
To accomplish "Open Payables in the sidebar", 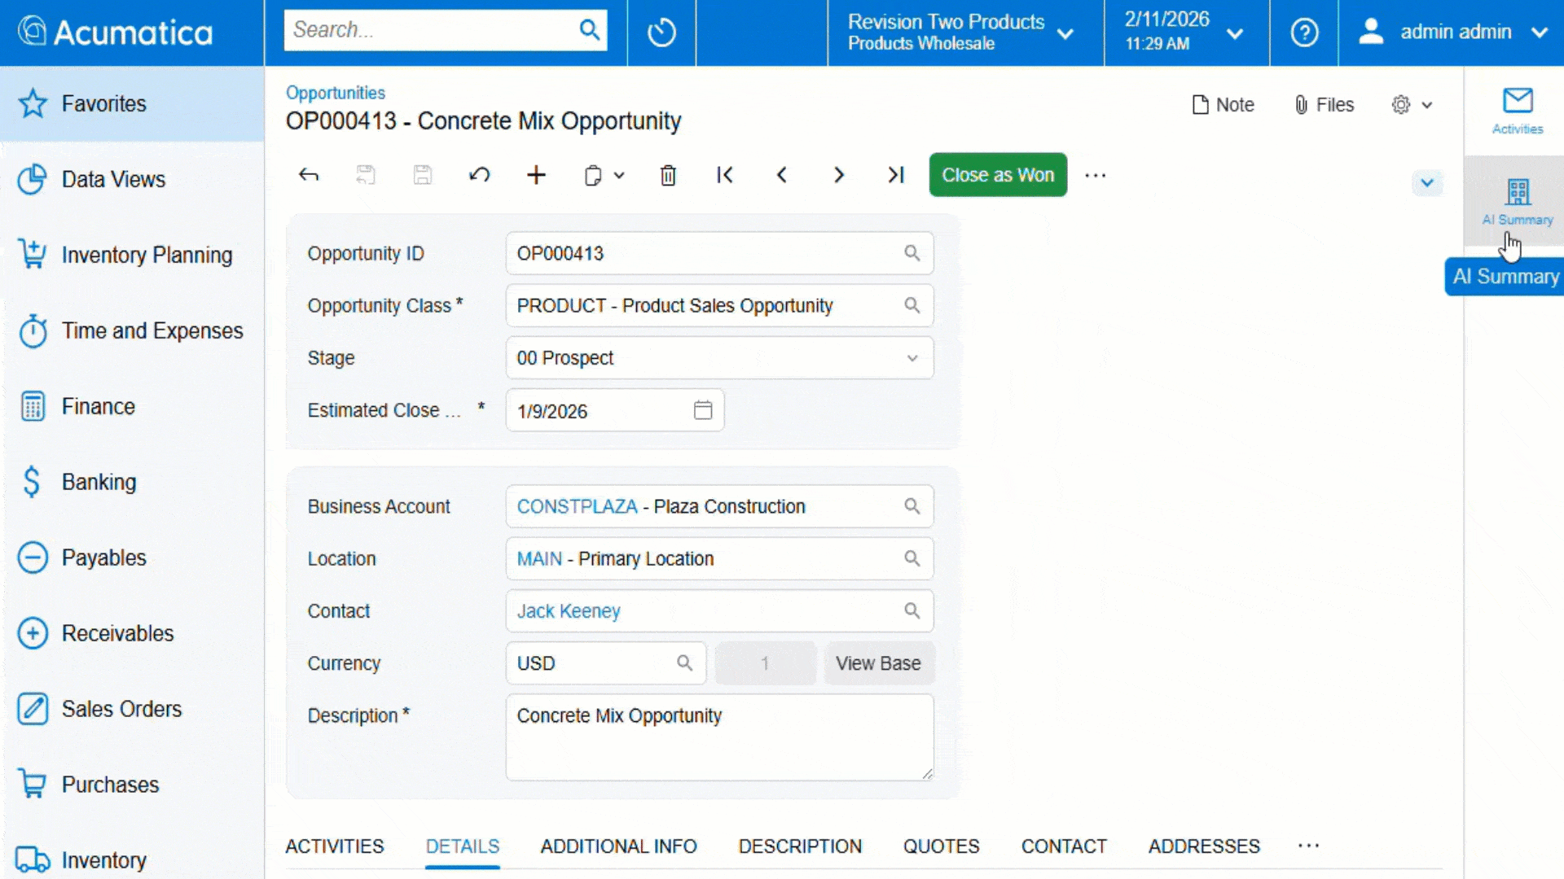I will (x=132, y=558).
